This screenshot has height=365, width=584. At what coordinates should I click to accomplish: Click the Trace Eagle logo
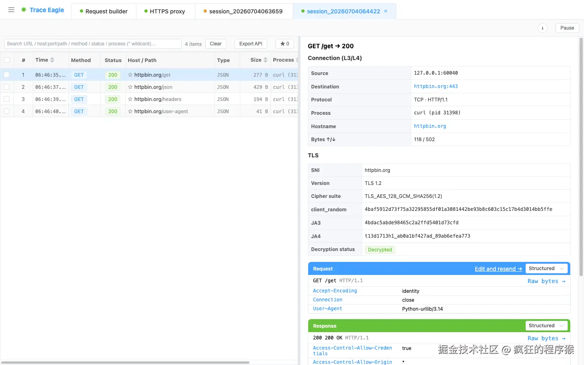[43, 10]
